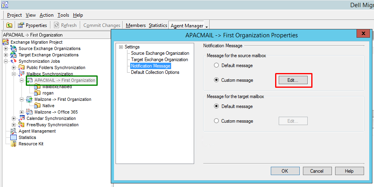Click the Statistics tree node icon
This screenshot has height=187, width=374.
tap(13, 137)
